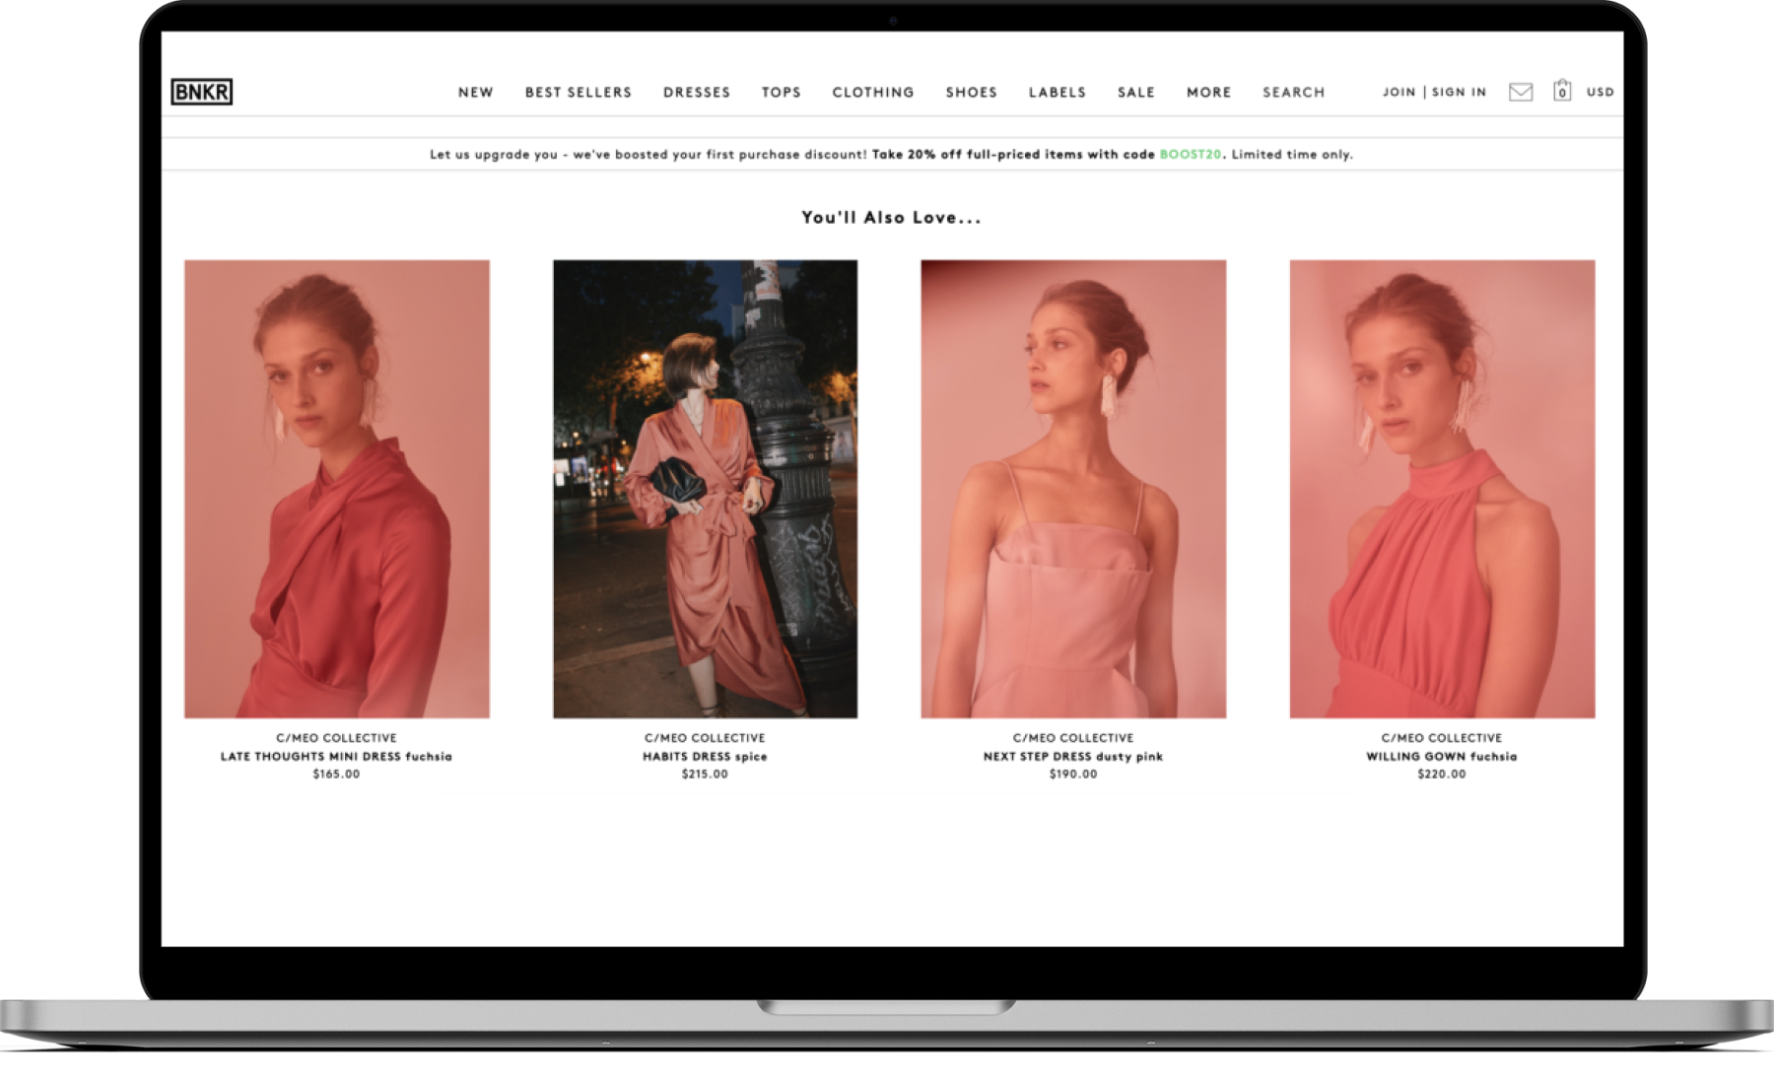Viewport: 1774px width, 1080px height.
Task: Open the shopping bag icon
Action: (1562, 91)
